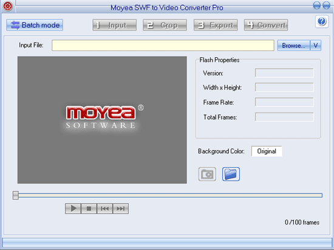Click the Moyea Software preview area
This screenshot has height=250, width=334.
102,120
